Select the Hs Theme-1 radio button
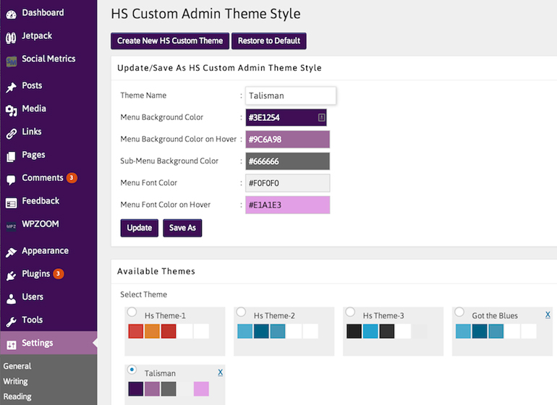Screen dimensions: 557x405 (x=132, y=312)
